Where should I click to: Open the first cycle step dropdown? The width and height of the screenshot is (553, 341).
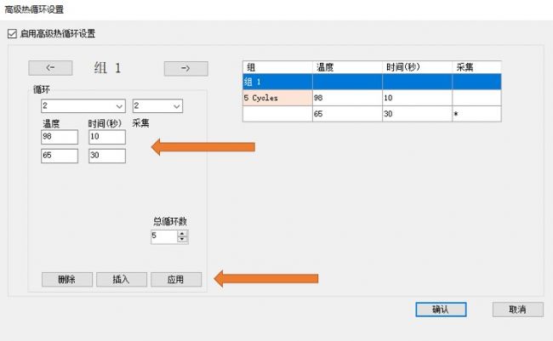click(83, 106)
